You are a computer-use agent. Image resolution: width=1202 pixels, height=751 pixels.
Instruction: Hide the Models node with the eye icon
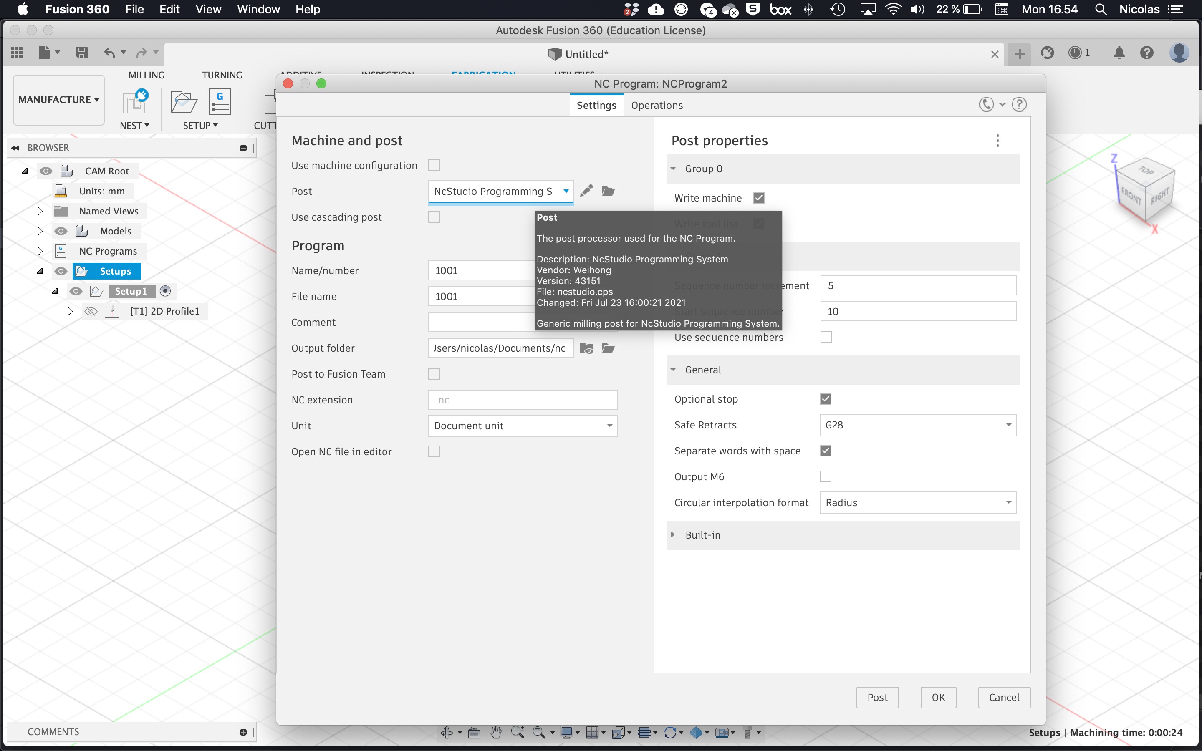pos(61,231)
